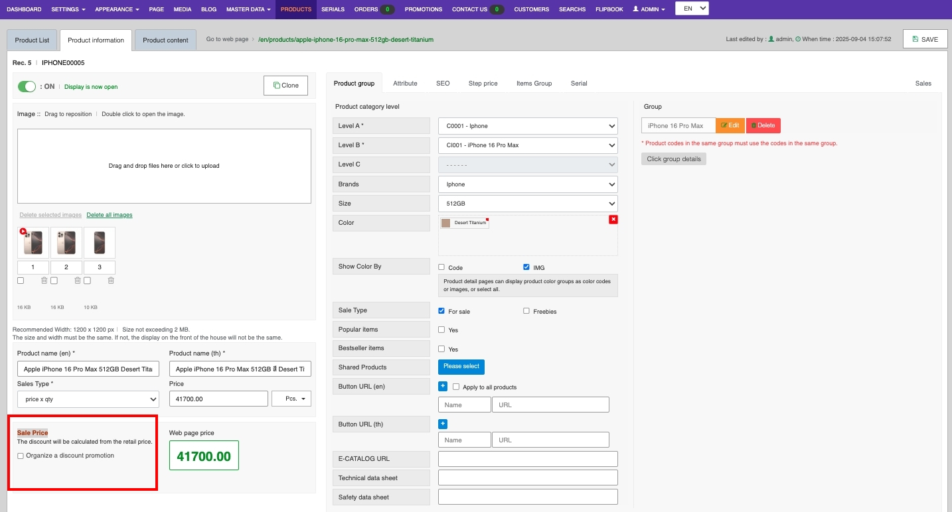Click the Save button with disk icon

tap(925, 39)
